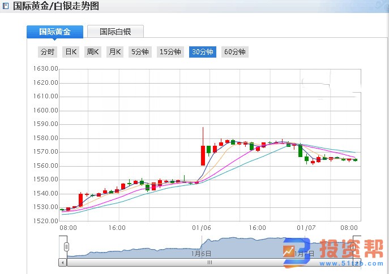This screenshot has height=274, width=389.
Task: Show the 分时 chart view
Action: pos(48,52)
